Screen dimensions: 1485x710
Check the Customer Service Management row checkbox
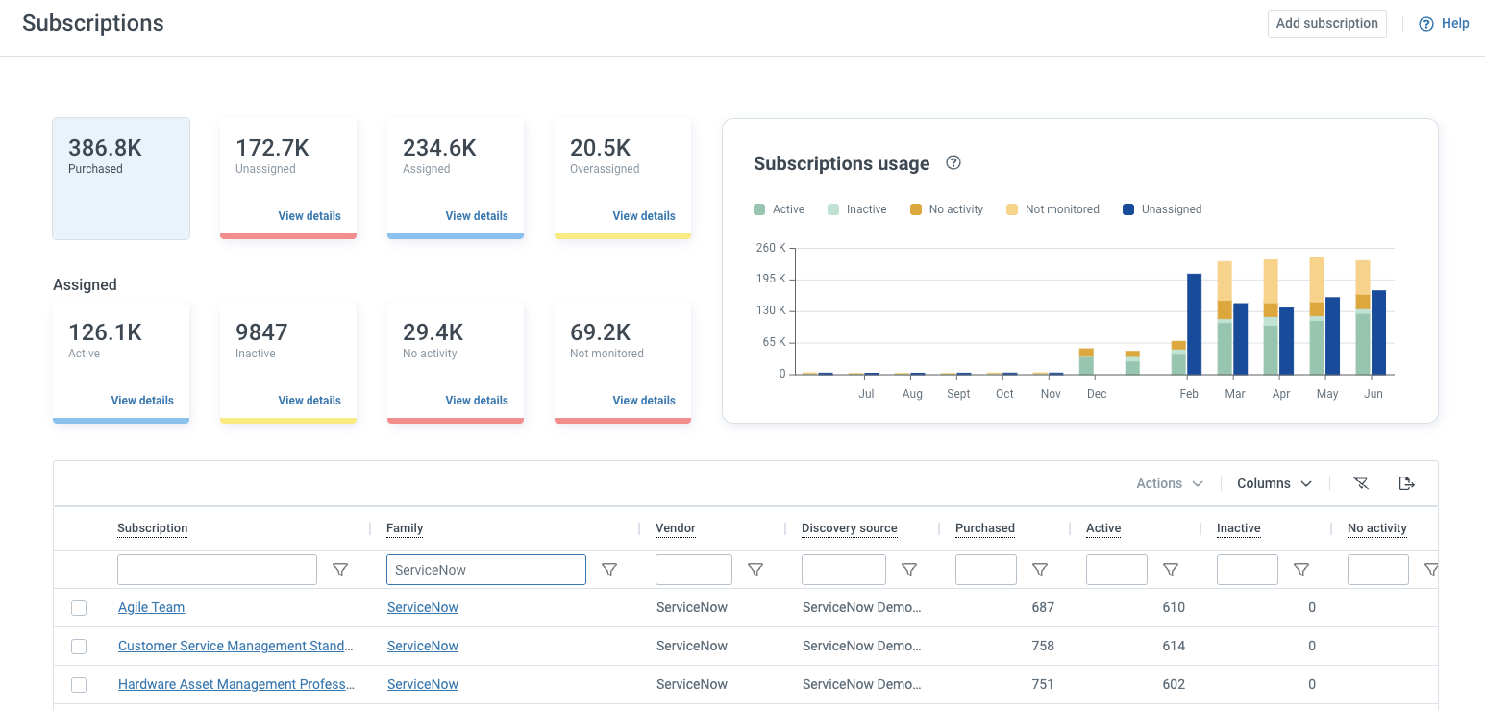79,647
